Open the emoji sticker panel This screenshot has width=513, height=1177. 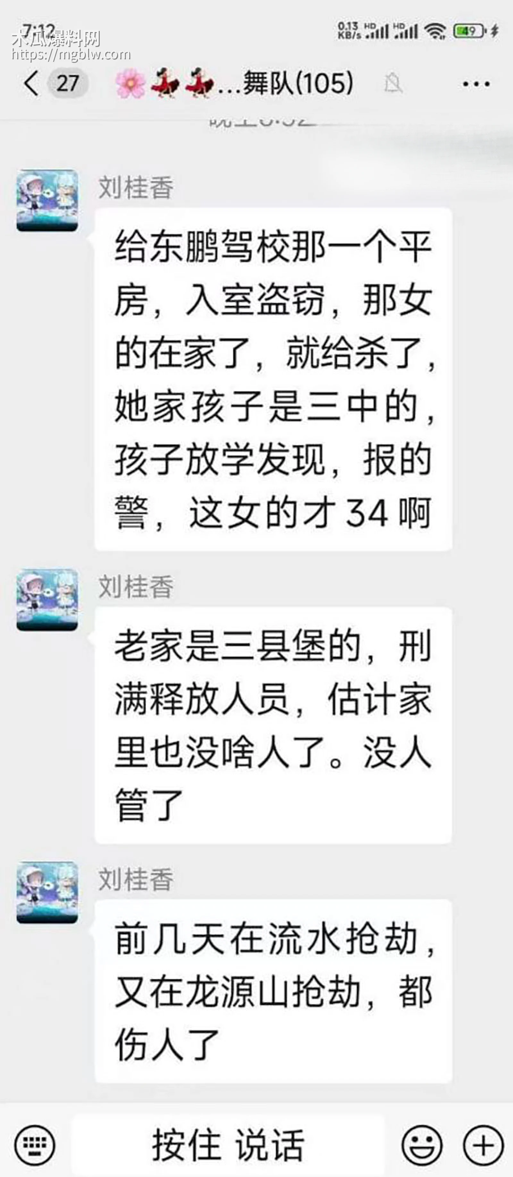421,1145
